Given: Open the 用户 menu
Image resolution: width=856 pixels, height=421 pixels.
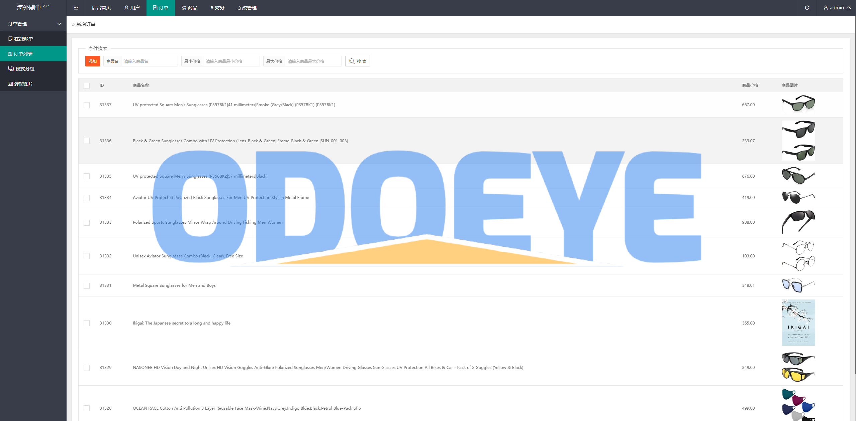Looking at the screenshot, I should [132, 8].
